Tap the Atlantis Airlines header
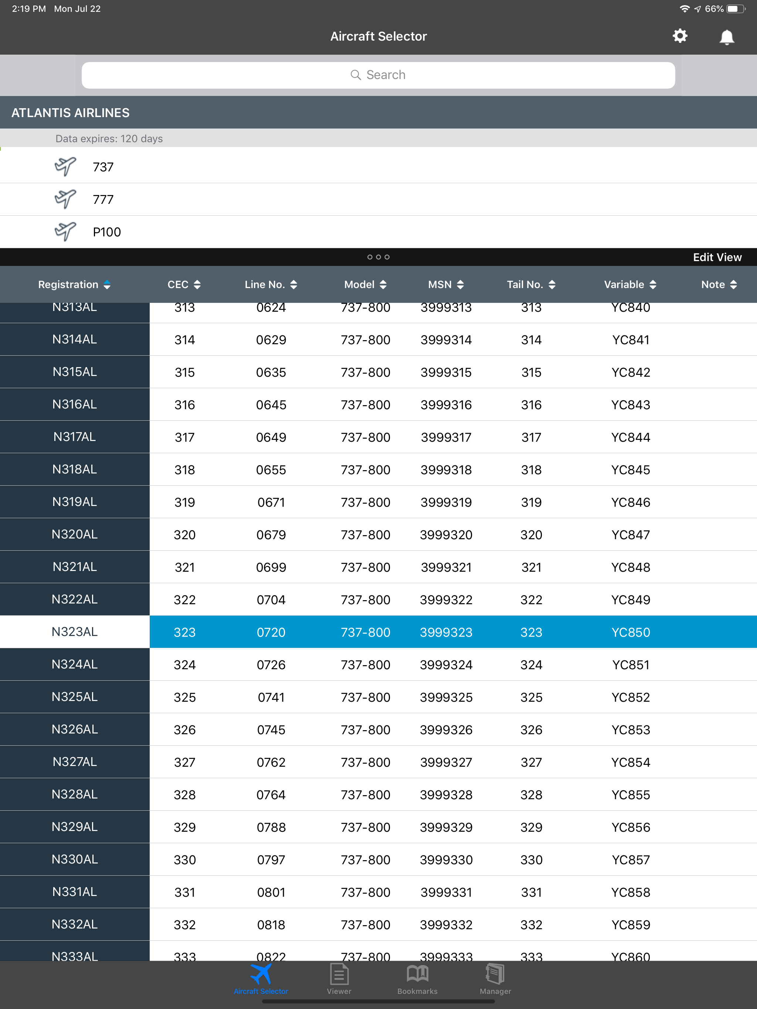Viewport: 757px width, 1009px height. point(71,113)
